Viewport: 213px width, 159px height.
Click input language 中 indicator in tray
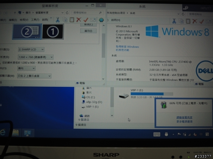(x=201, y=134)
